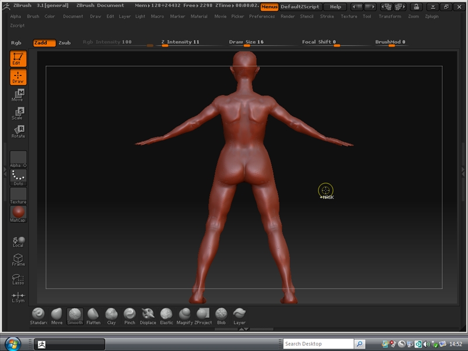Open the Texture selector slot
The height and width of the screenshot is (351, 468).
18,196
